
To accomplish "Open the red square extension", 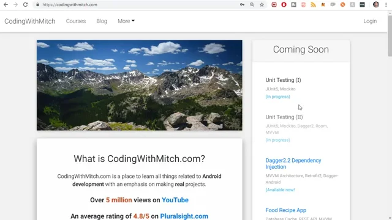I will [274, 4].
